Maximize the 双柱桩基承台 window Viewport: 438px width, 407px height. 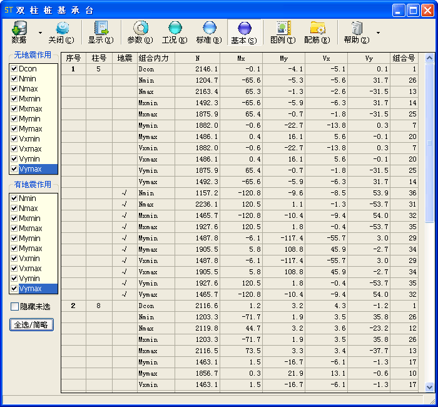(413, 11)
